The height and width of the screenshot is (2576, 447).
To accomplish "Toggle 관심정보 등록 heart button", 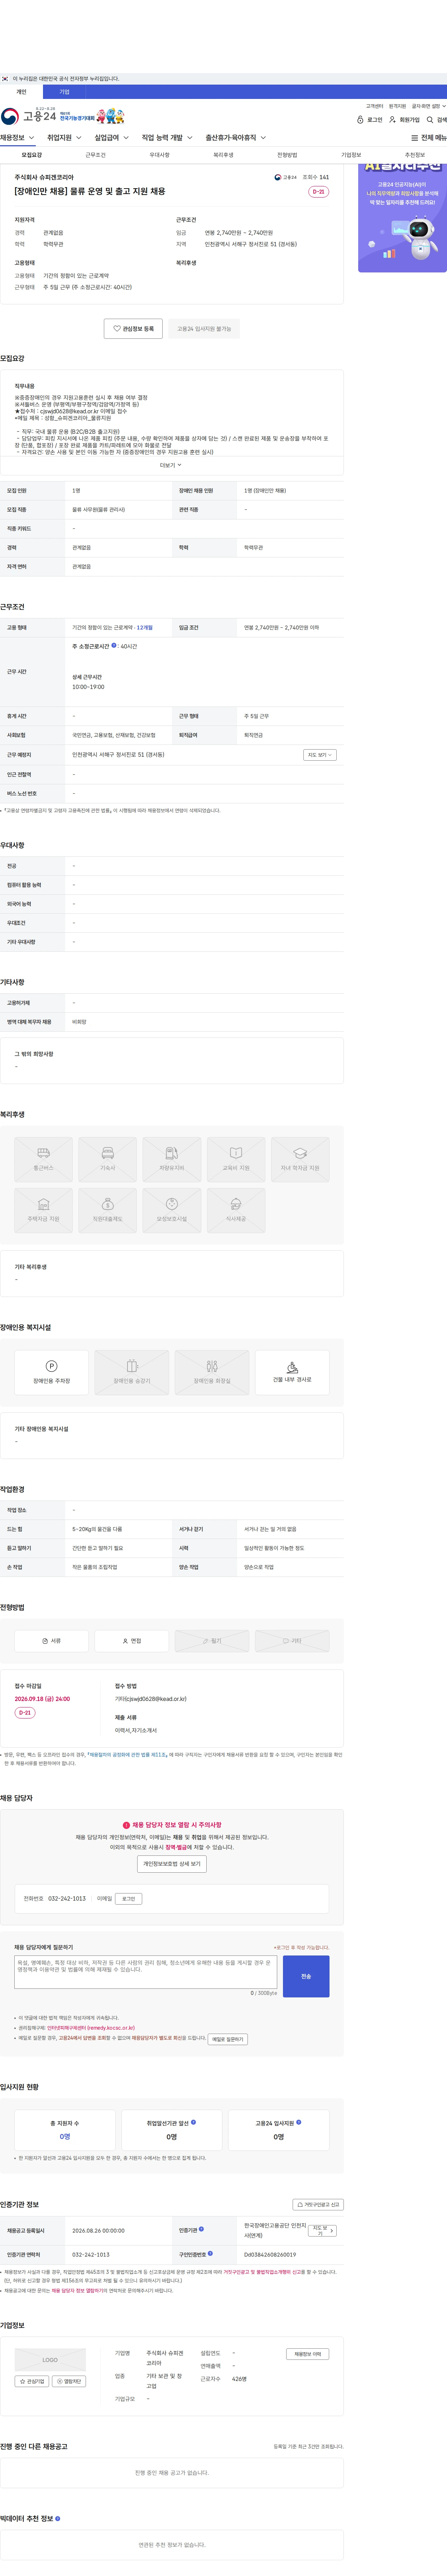I will [133, 329].
